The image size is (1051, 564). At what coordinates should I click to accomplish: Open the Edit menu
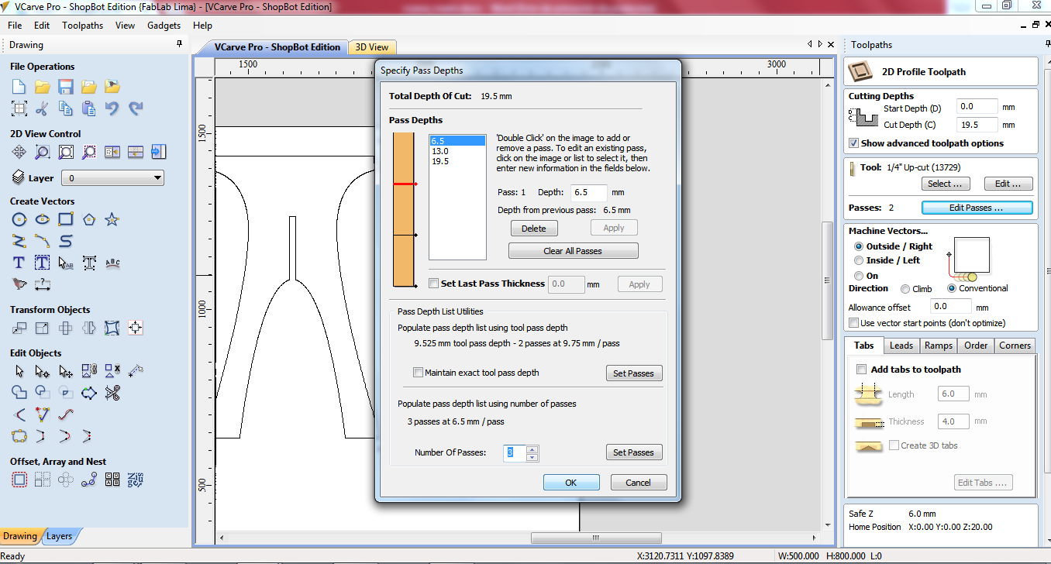click(42, 26)
